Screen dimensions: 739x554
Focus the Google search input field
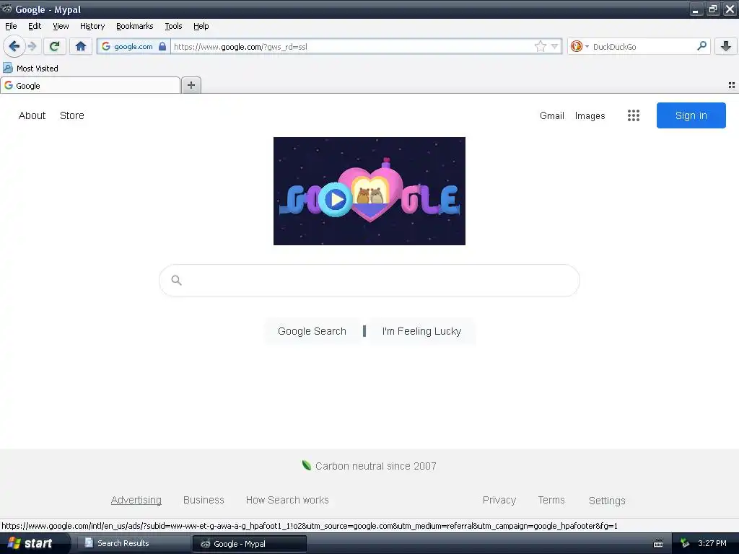point(369,281)
